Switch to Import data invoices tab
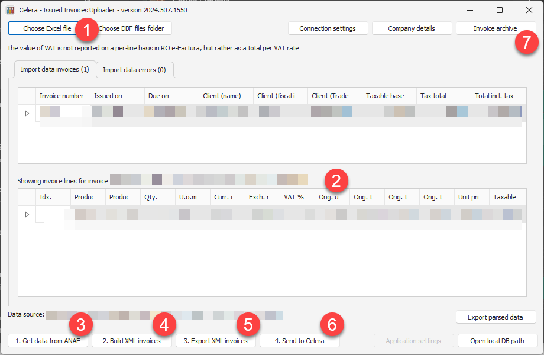 pos(55,69)
